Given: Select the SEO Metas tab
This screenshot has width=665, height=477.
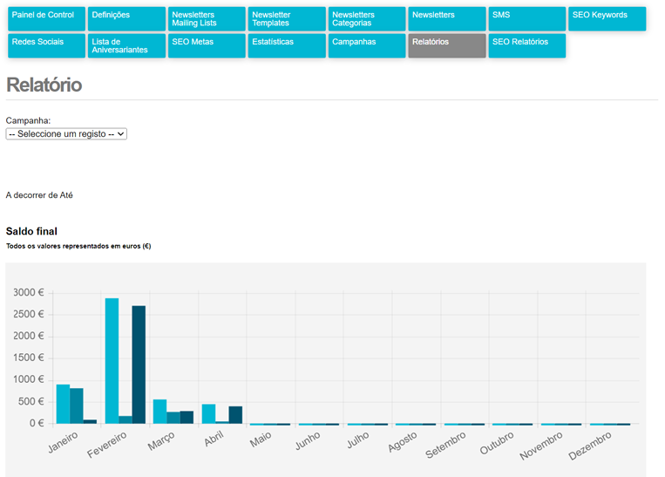Looking at the screenshot, I should coord(207,46).
